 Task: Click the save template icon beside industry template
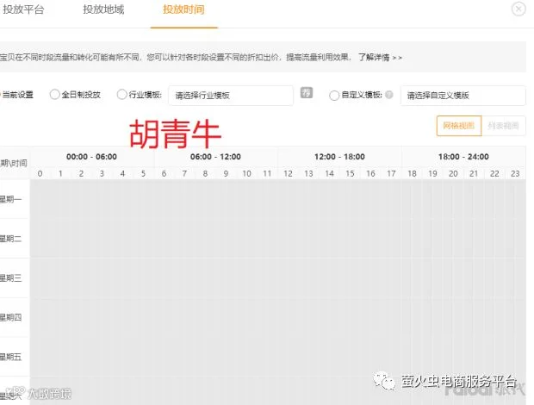[x=307, y=93]
